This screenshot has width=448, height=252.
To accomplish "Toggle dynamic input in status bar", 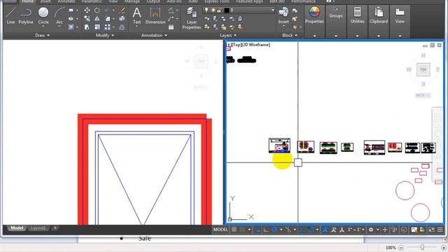I will (x=258, y=230).
